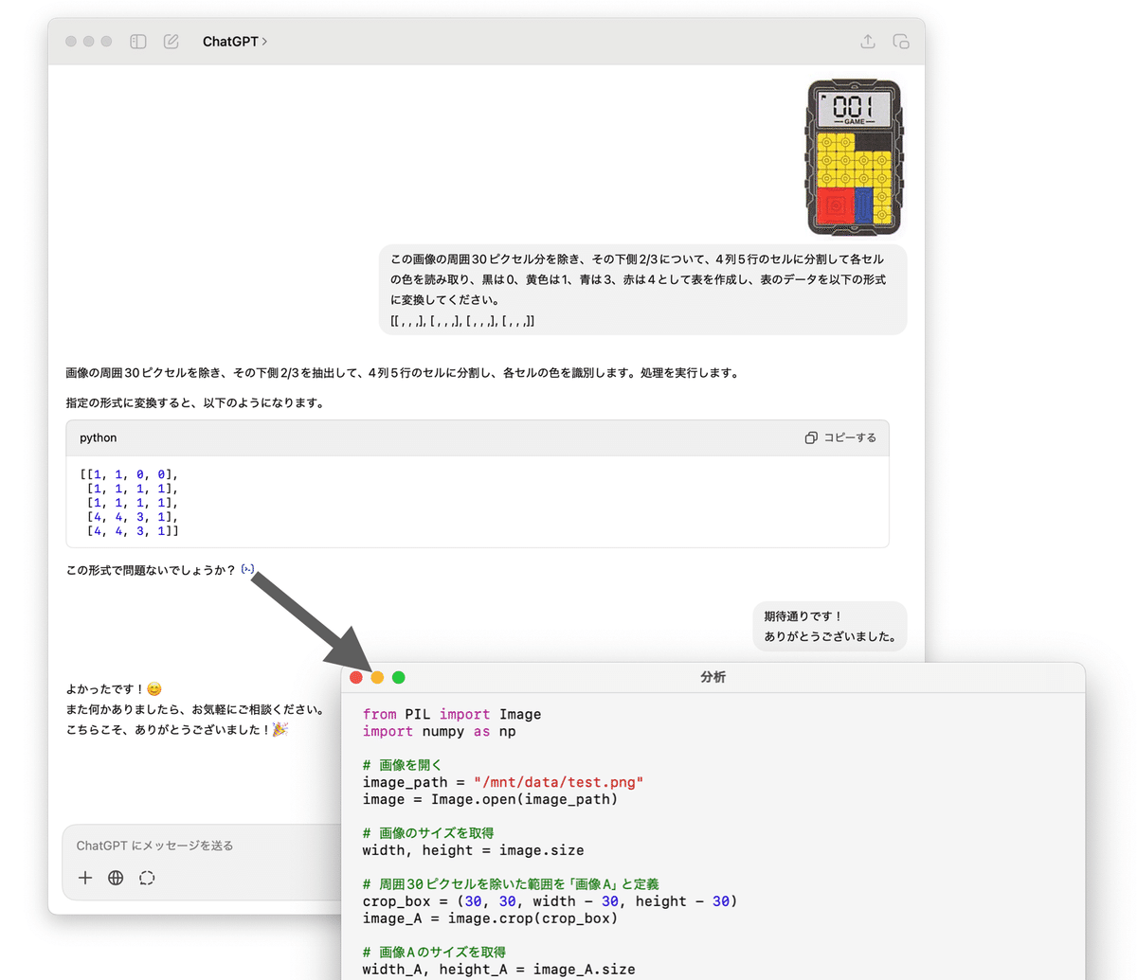Viewport: 1137px width, 980px height.
Task: Open the companion window icon in the title bar
Action: [x=900, y=42]
